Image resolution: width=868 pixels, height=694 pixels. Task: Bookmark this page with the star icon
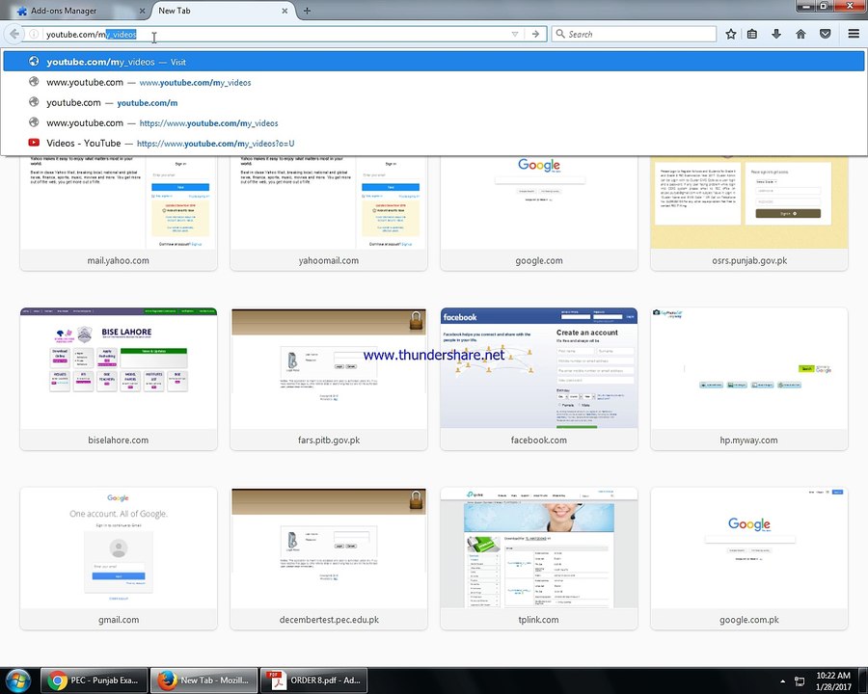[x=731, y=35]
